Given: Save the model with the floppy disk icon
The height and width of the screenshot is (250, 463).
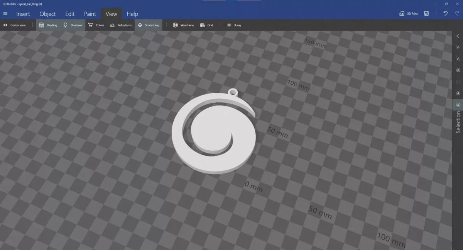Looking at the screenshot, I should 426,13.
